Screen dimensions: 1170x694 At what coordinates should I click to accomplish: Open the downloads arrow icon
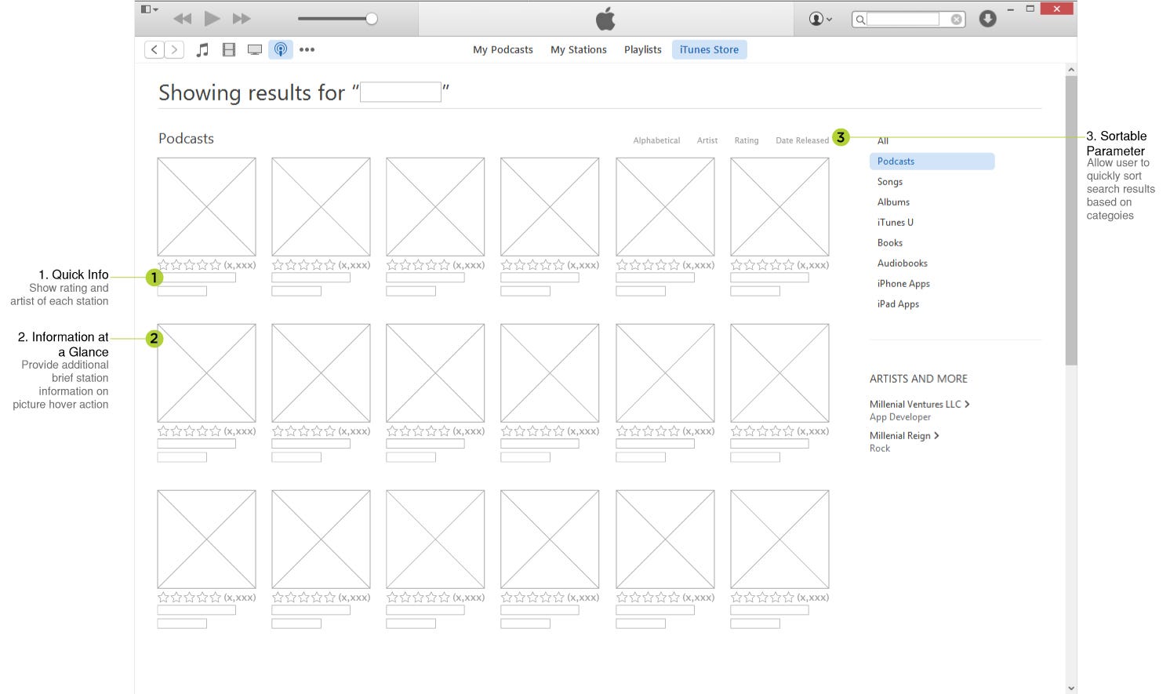pyautogui.click(x=987, y=19)
